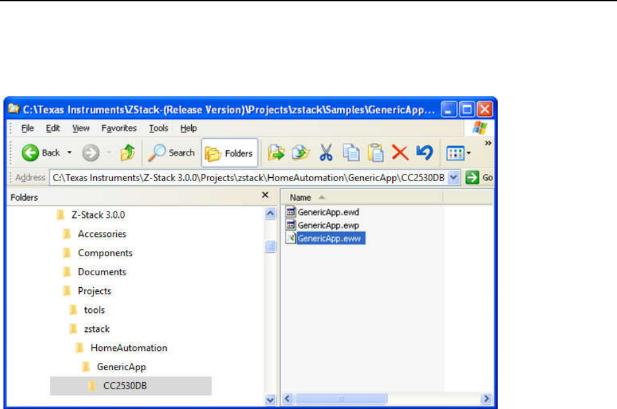This screenshot has width=617, height=409.
Task: Expand the address bar dropdown
Action: (x=454, y=178)
